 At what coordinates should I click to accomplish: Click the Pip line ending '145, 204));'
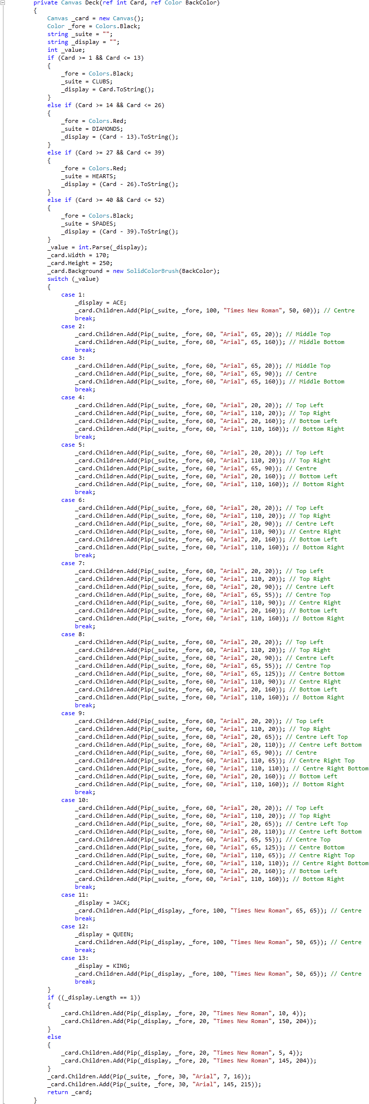(x=189, y=1061)
